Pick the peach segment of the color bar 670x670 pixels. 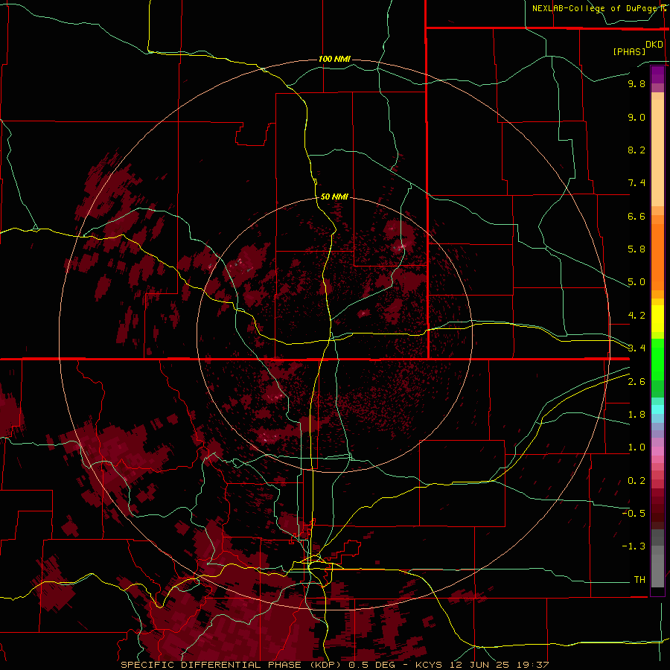[x=657, y=150]
